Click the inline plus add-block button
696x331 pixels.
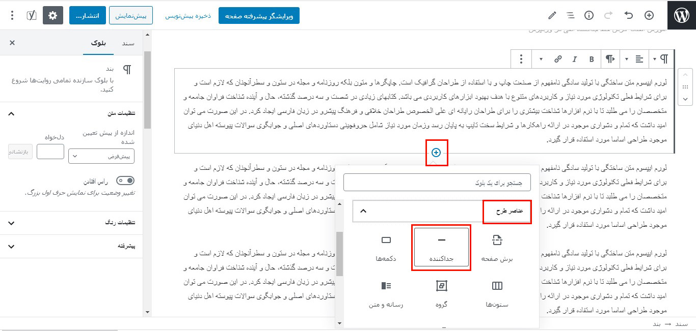(436, 153)
